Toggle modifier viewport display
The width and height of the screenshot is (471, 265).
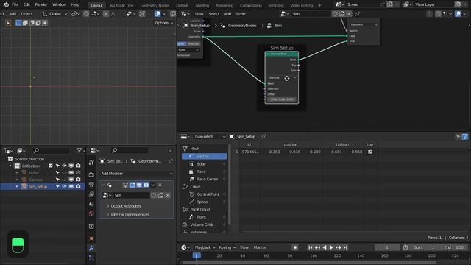139,185
